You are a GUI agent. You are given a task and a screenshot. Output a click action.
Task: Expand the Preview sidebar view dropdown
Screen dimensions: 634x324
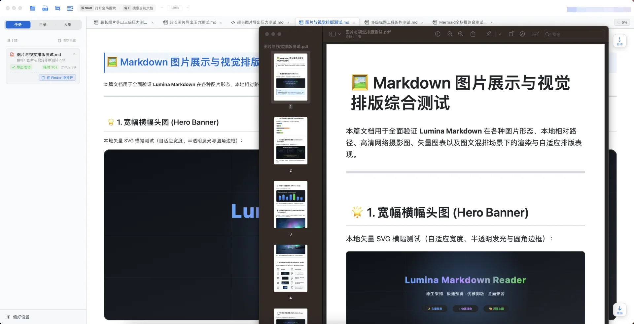click(339, 34)
